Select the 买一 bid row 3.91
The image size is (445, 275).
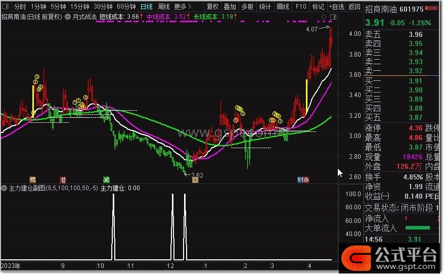402,81
